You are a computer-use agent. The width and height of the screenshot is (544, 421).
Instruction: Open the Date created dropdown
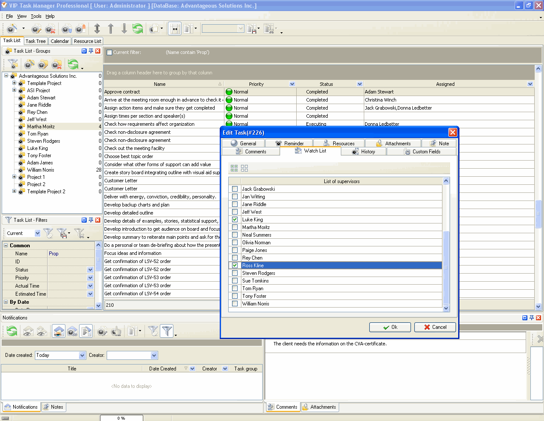tap(82, 355)
